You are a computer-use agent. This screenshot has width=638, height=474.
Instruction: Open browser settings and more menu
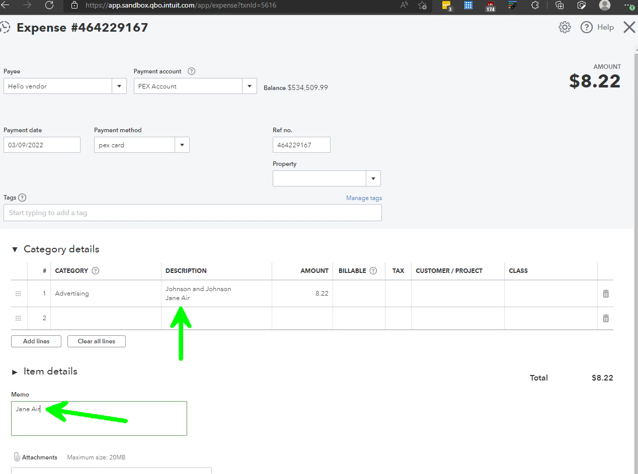point(629,5)
